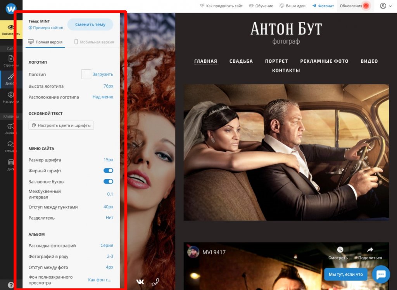Open the Расположение логотипа value Над меню
This screenshot has width=397, height=290.
[103, 97]
